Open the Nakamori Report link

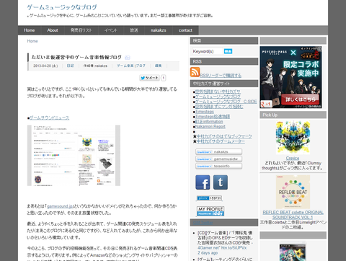pos(210,126)
